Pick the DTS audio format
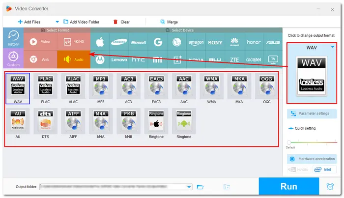 tap(46, 123)
